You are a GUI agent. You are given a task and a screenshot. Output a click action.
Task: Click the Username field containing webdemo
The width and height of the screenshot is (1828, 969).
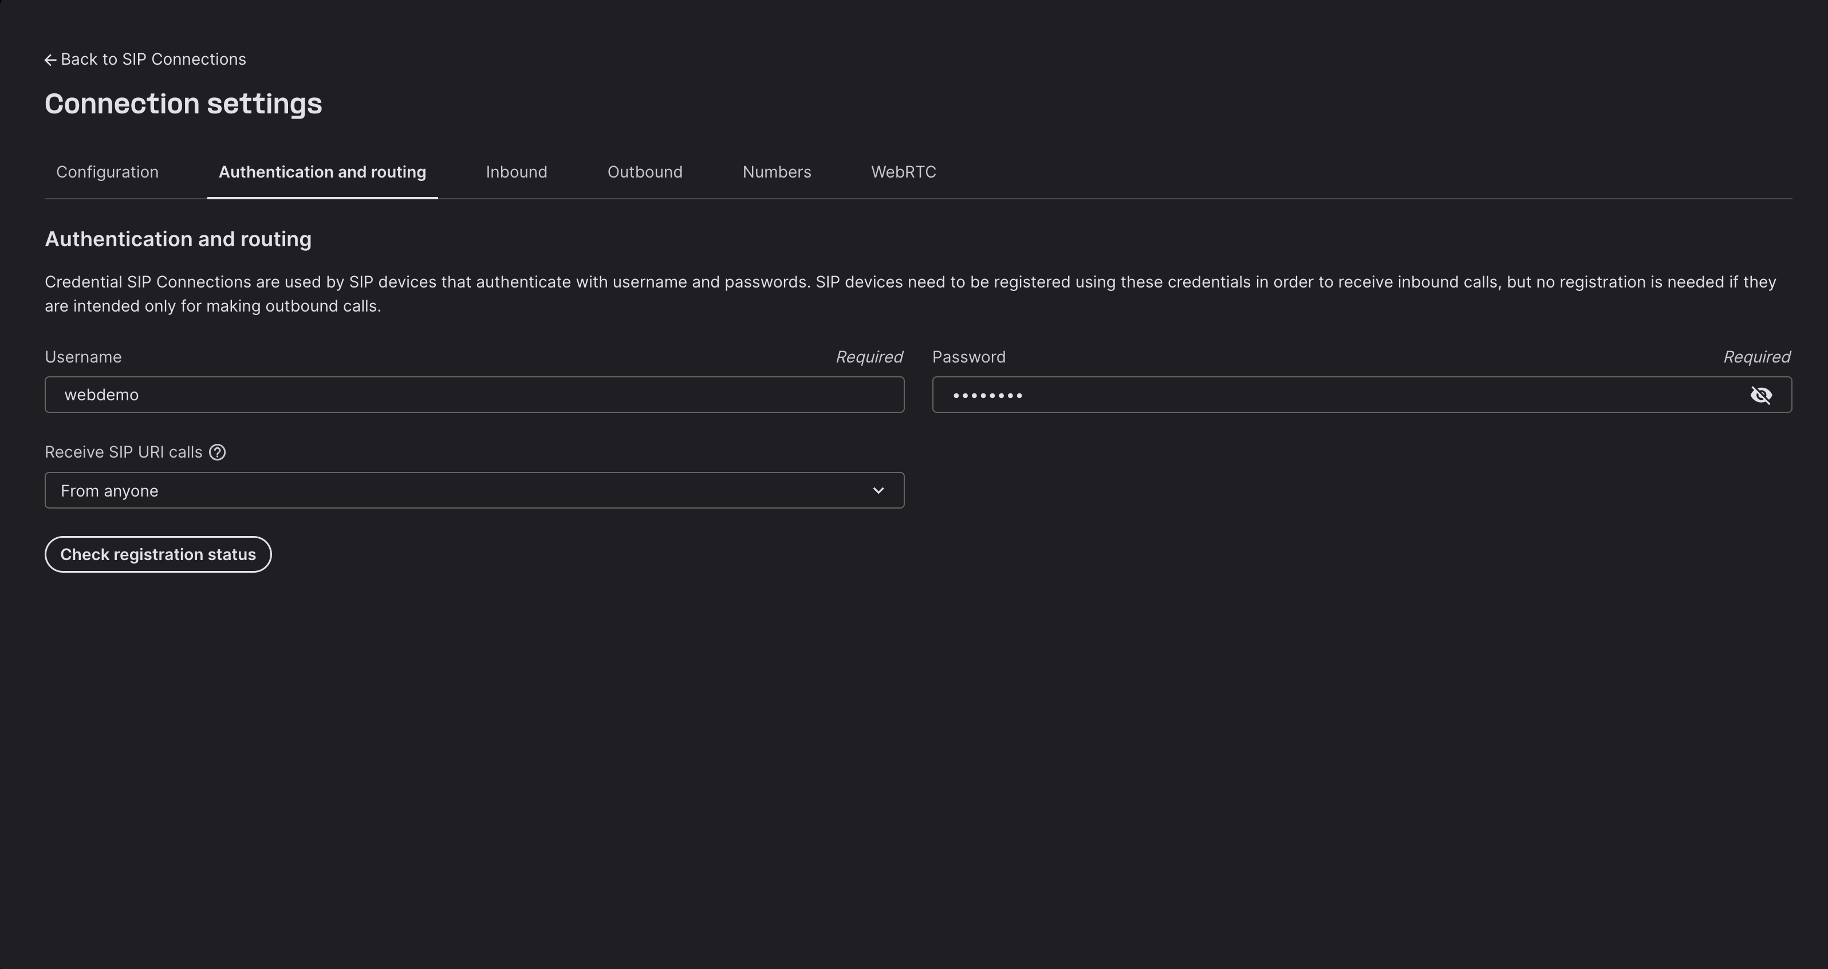473,395
